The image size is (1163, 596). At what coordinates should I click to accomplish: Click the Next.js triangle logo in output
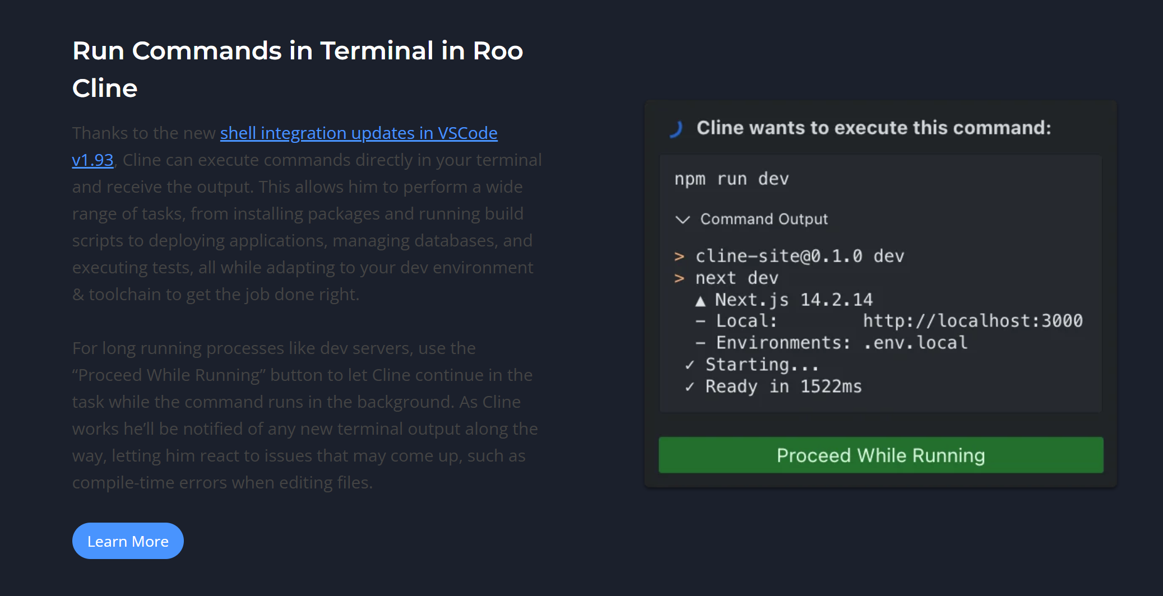(700, 301)
